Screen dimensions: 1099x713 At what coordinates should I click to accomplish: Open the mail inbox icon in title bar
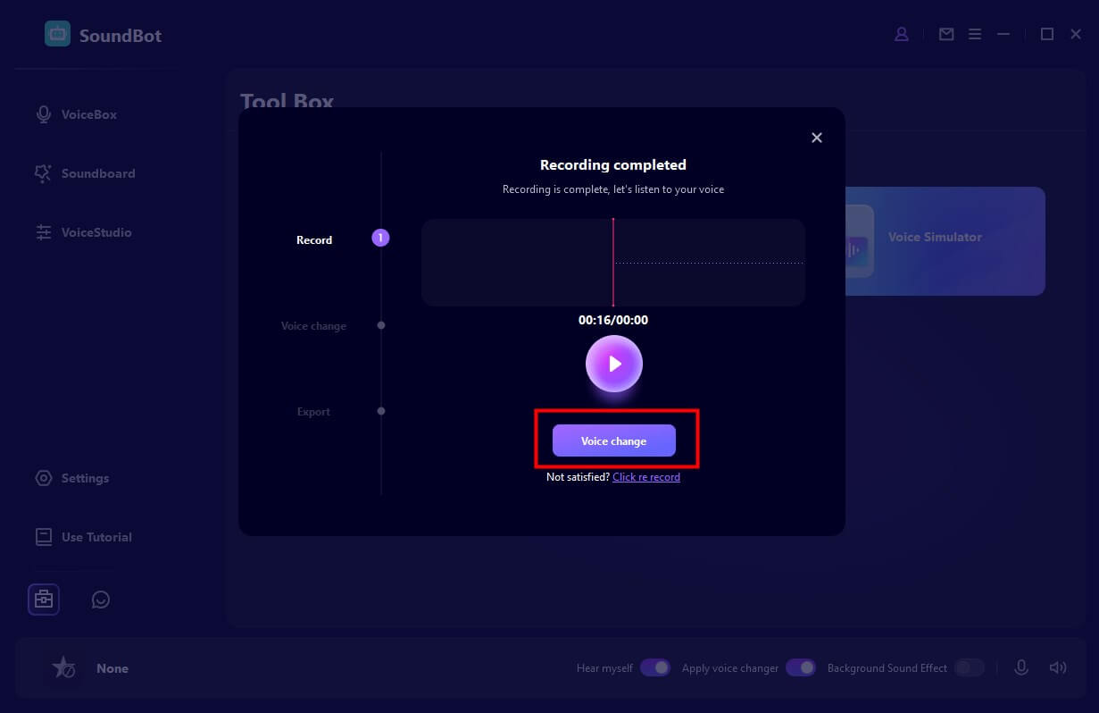[x=945, y=34]
